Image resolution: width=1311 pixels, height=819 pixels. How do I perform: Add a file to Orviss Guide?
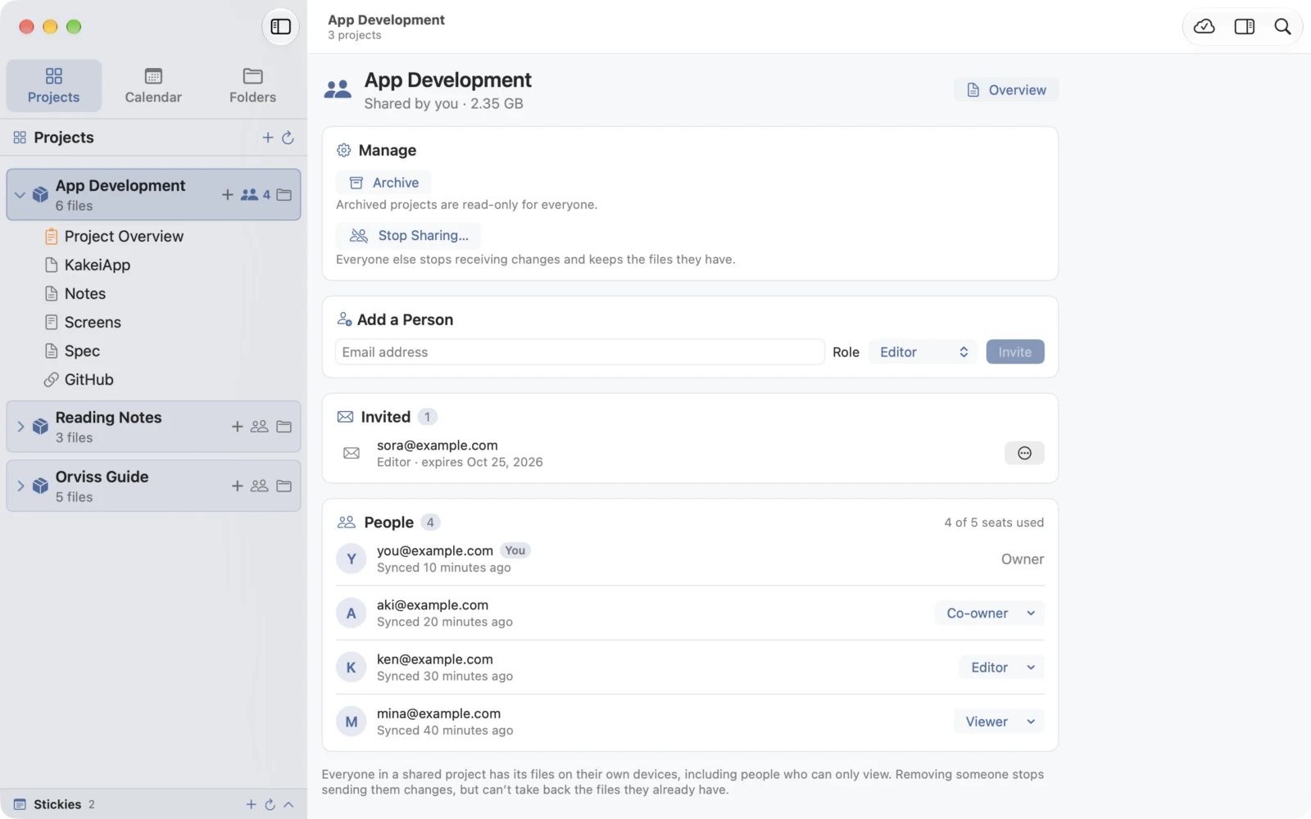click(238, 486)
